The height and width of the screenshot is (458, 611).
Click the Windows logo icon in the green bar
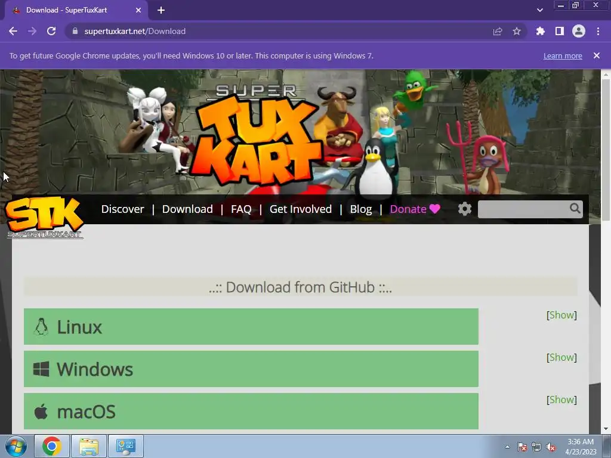click(x=41, y=369)
